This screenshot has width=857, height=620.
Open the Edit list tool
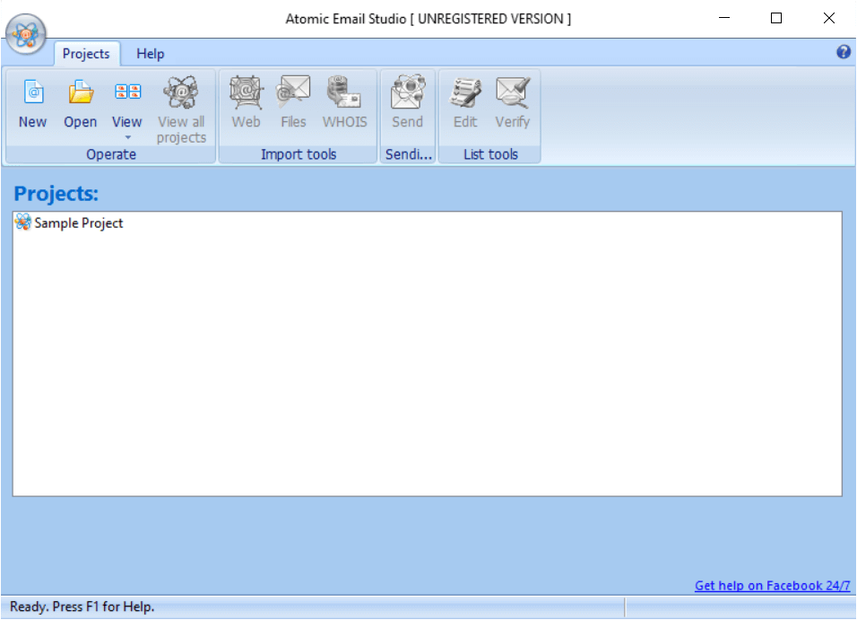coord(465,103)
